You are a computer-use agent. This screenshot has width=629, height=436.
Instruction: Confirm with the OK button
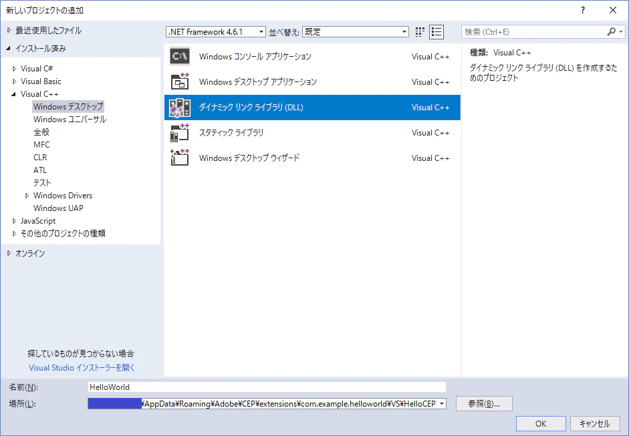(541, 423)
